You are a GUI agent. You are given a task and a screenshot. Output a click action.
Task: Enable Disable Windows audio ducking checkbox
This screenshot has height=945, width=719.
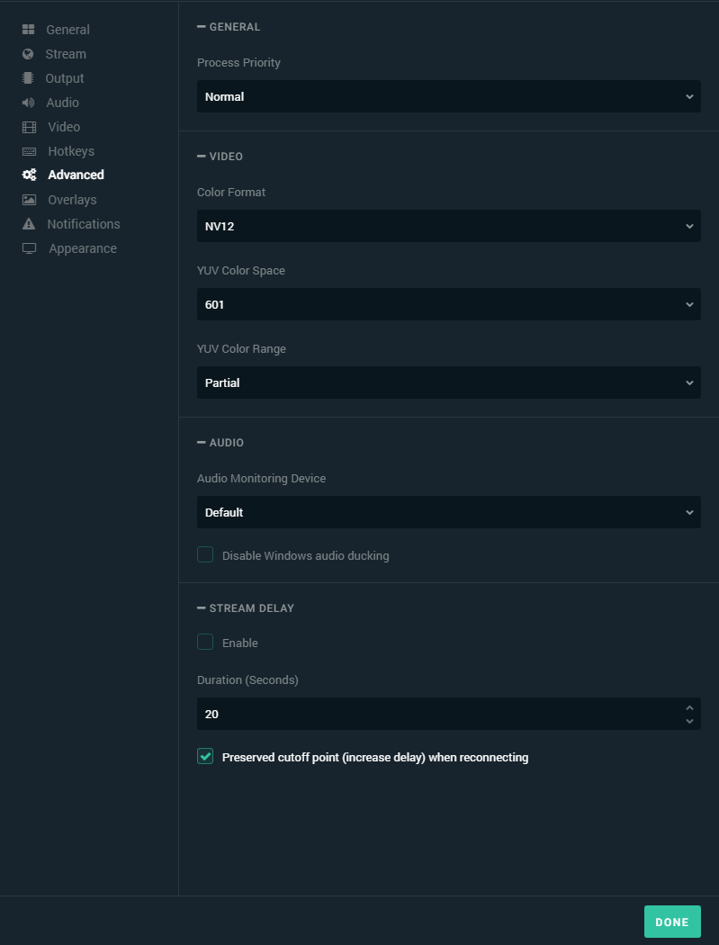tap(205, 554)
